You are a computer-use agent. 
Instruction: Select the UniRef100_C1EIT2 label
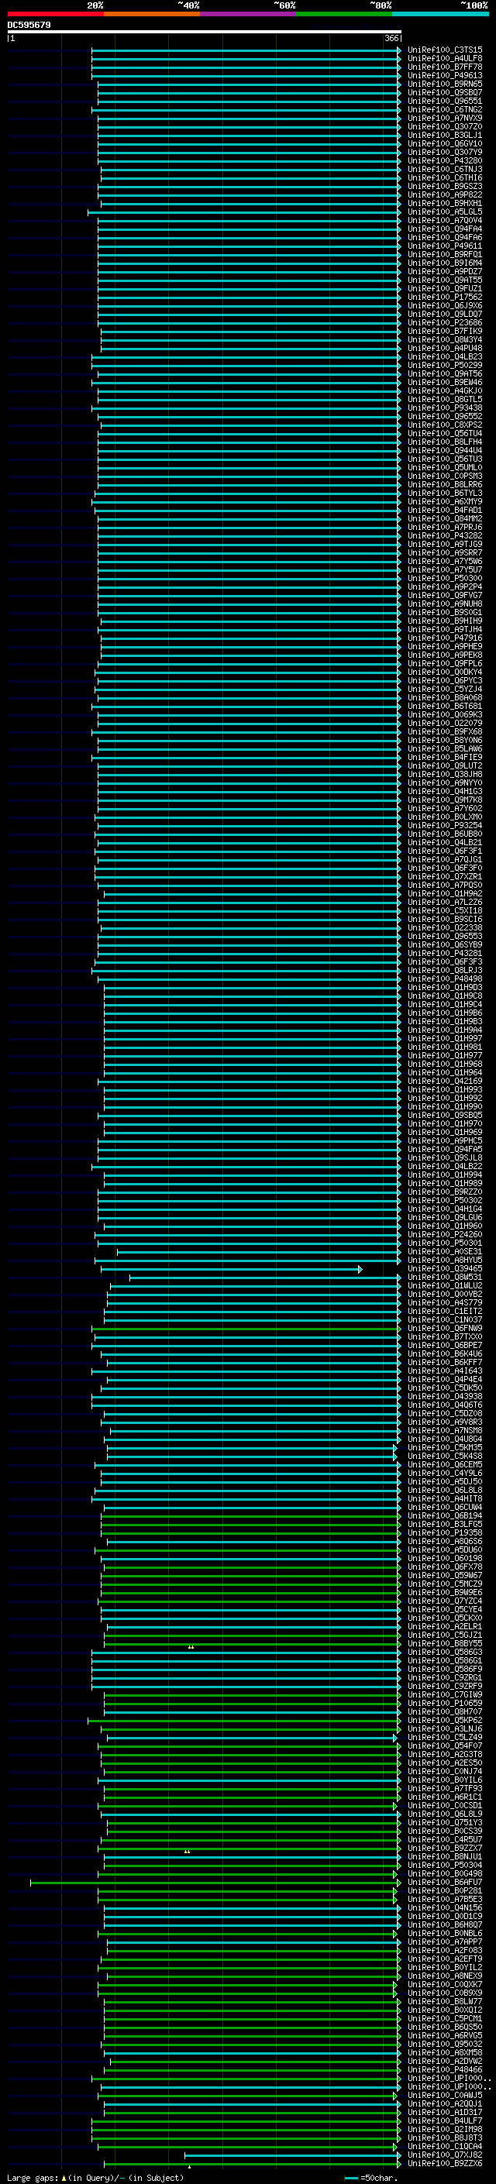coord(445,1312)
